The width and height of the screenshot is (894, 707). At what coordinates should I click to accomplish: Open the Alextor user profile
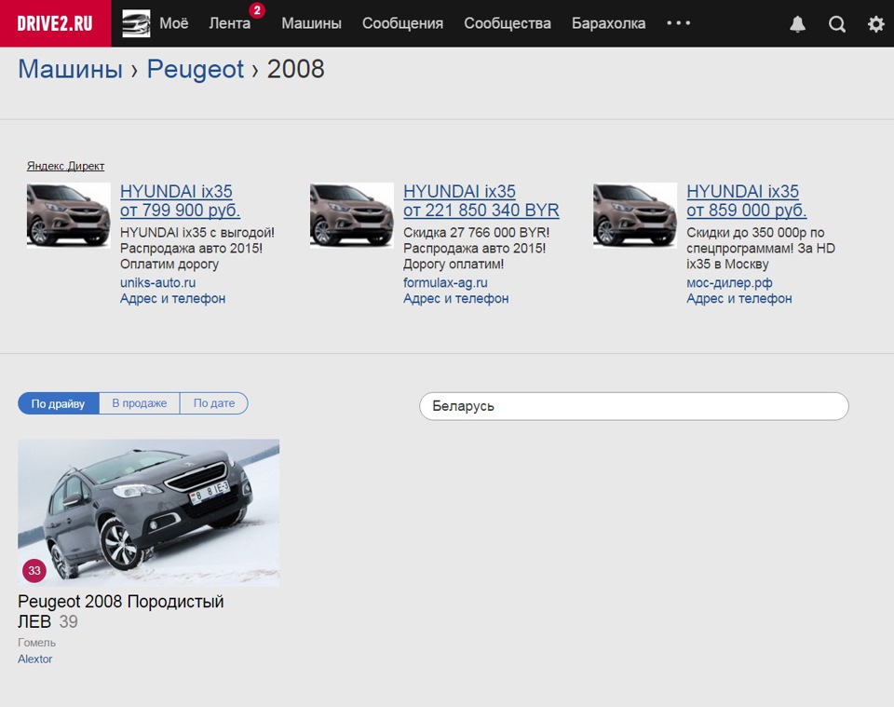tap(34, 659)
